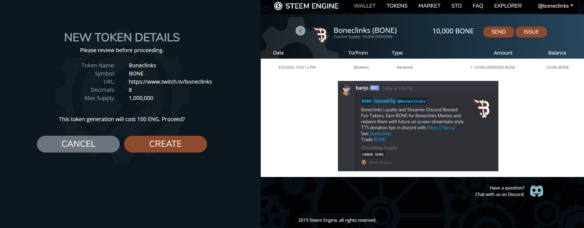Click the Max Supply value 1,000,000
Screen dimensions: 584x228
point(141,98)
